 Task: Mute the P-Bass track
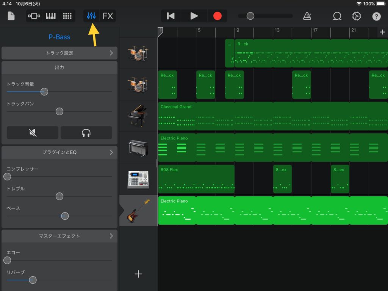(33, 133)
